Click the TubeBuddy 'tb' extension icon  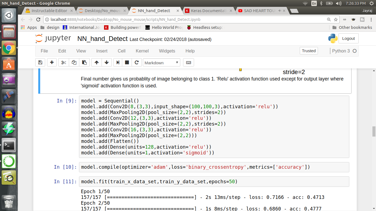(x=362, y=20)
